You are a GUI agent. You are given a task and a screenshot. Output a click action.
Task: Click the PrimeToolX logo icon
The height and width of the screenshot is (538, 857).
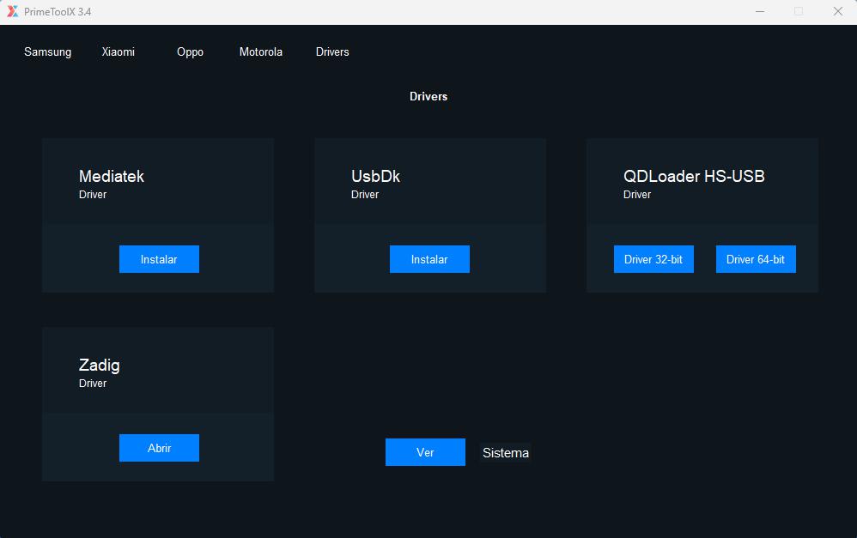pos(12,11)
